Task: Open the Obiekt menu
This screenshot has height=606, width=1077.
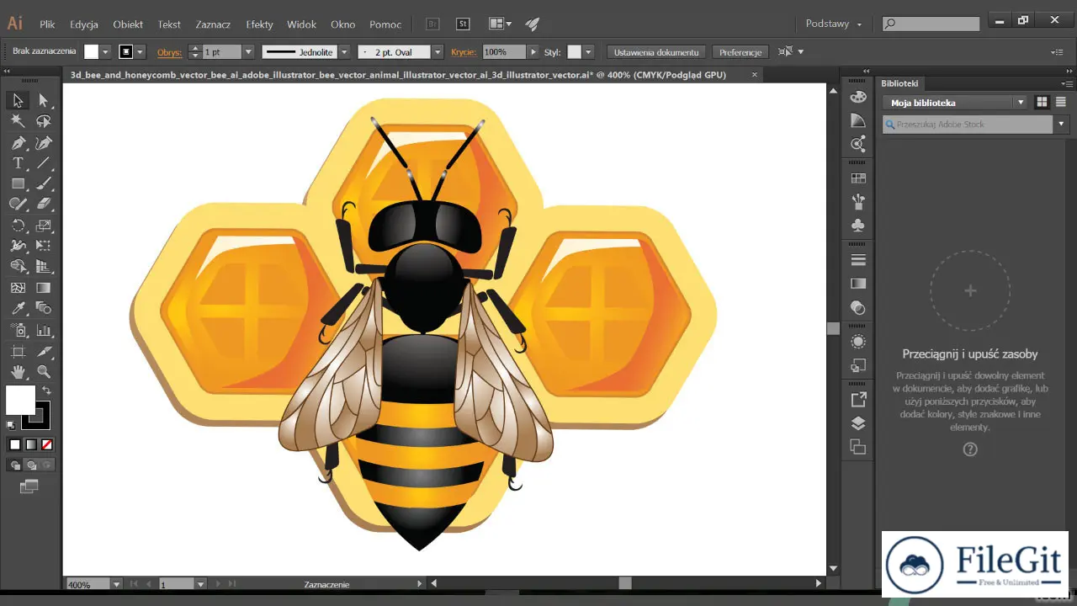Action: pos(128,24)
